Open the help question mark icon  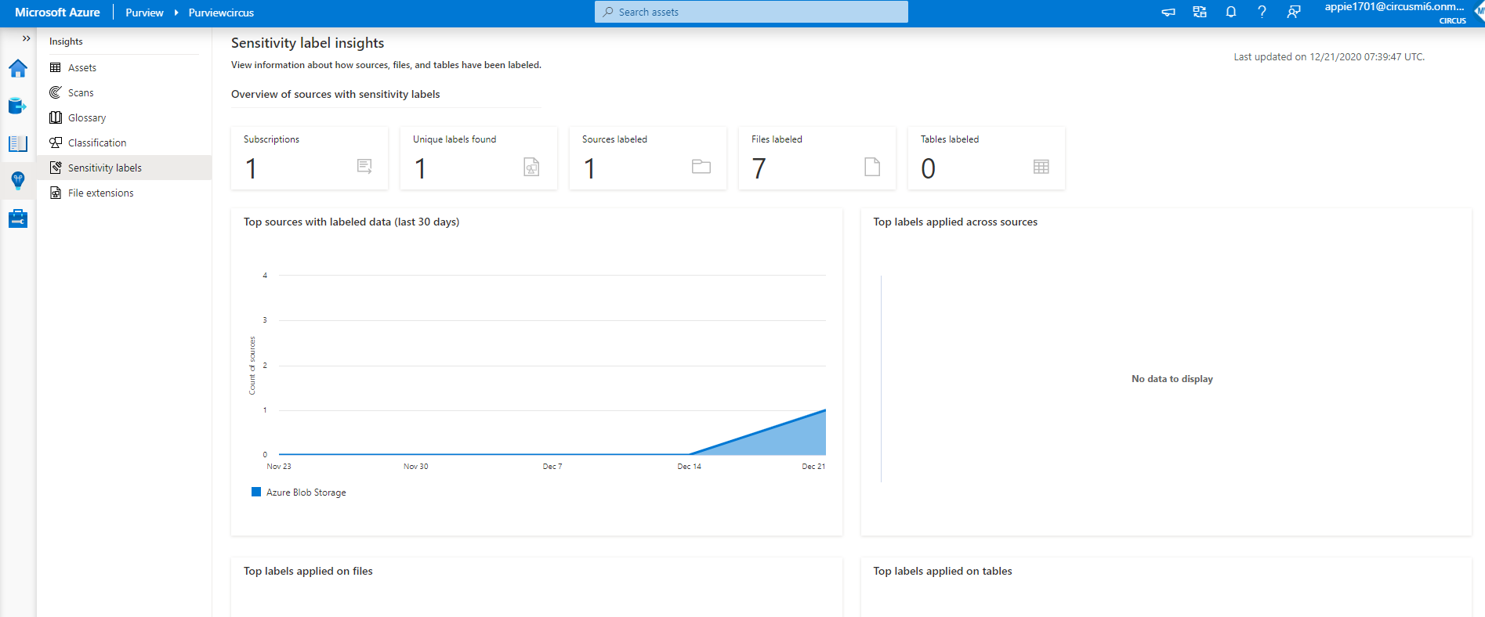tap(1262, 13)
